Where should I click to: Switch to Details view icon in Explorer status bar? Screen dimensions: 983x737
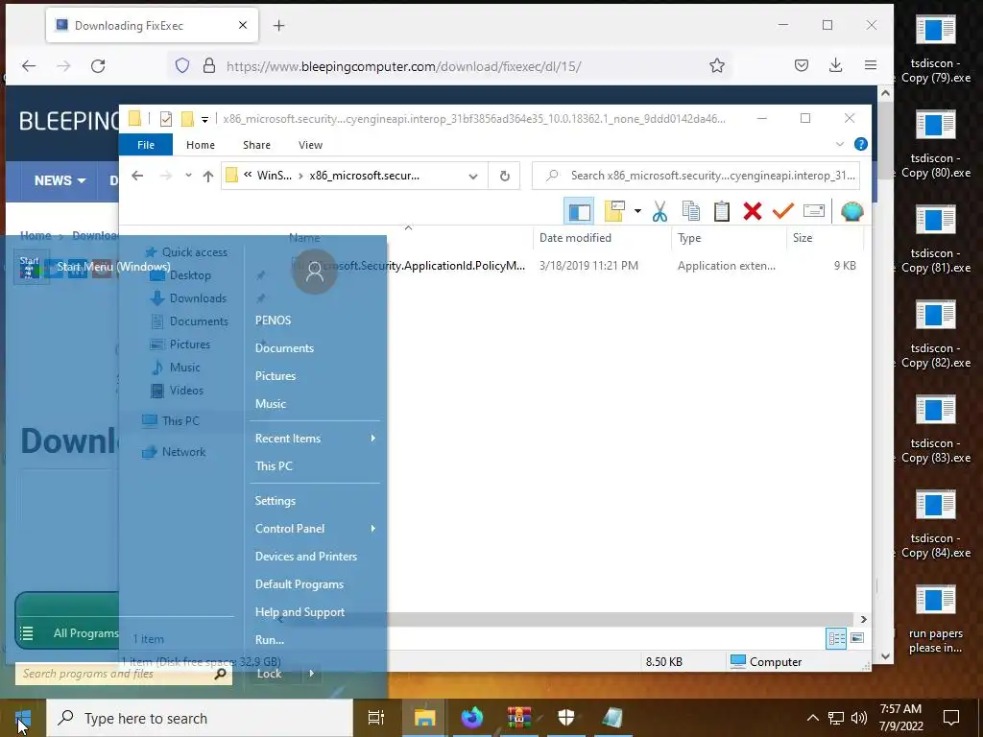pyautogui.click(x=836, y=638)
